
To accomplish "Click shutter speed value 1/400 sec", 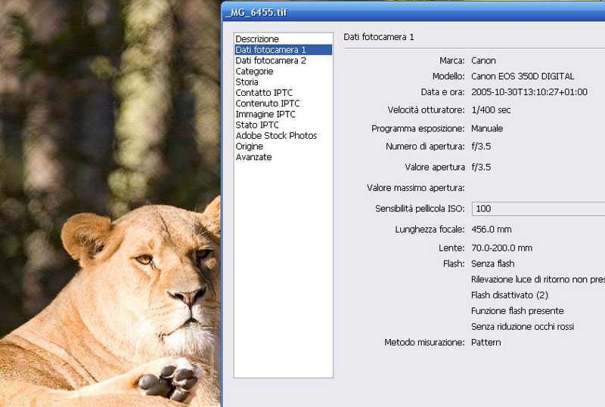I will coord(491,109).
